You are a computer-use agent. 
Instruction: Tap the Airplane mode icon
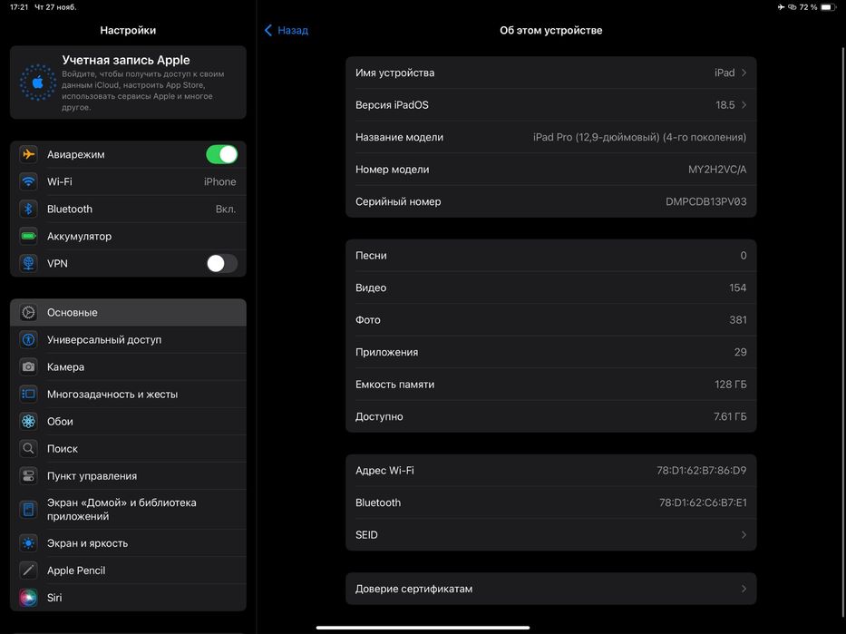point(29,154)
